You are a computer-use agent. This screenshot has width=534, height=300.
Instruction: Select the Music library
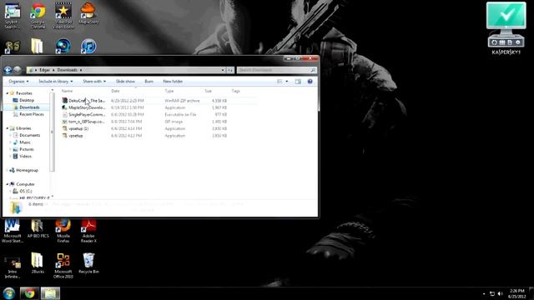[x=25, y=142]
